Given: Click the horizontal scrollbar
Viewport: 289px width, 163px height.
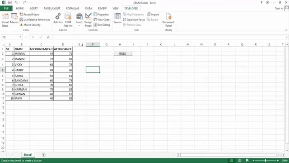Looking at the screenshot, I should click(x=228, y=155).
